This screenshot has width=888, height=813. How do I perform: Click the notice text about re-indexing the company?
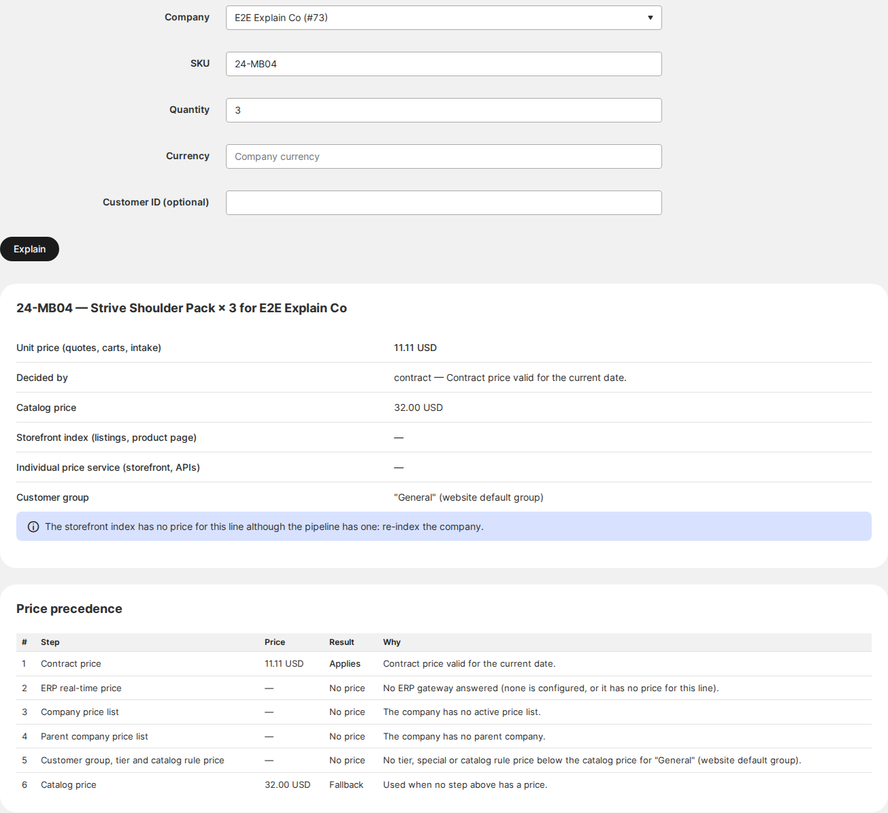[x=264, y=527]
